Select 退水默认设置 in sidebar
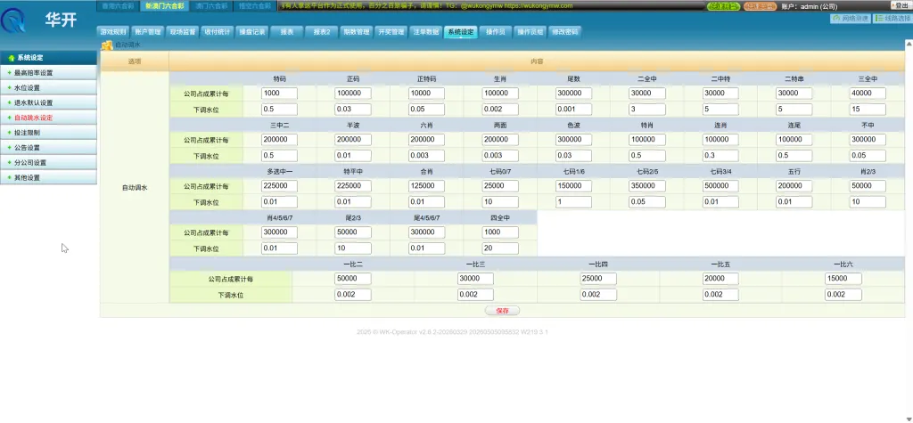Screen dimensions: 913x423 (x=48, y=103)
